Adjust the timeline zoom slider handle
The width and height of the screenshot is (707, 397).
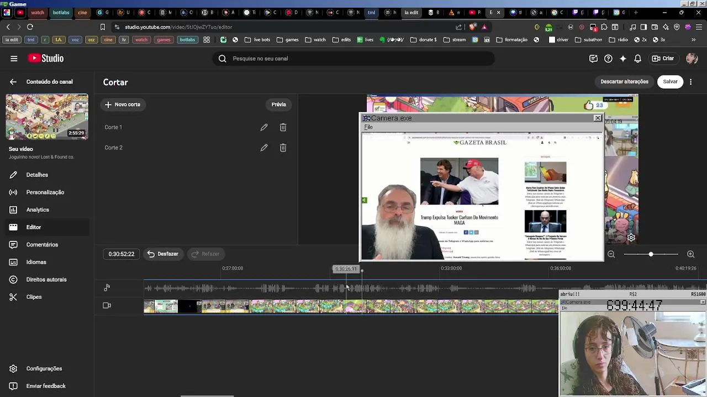coord(651,254)
